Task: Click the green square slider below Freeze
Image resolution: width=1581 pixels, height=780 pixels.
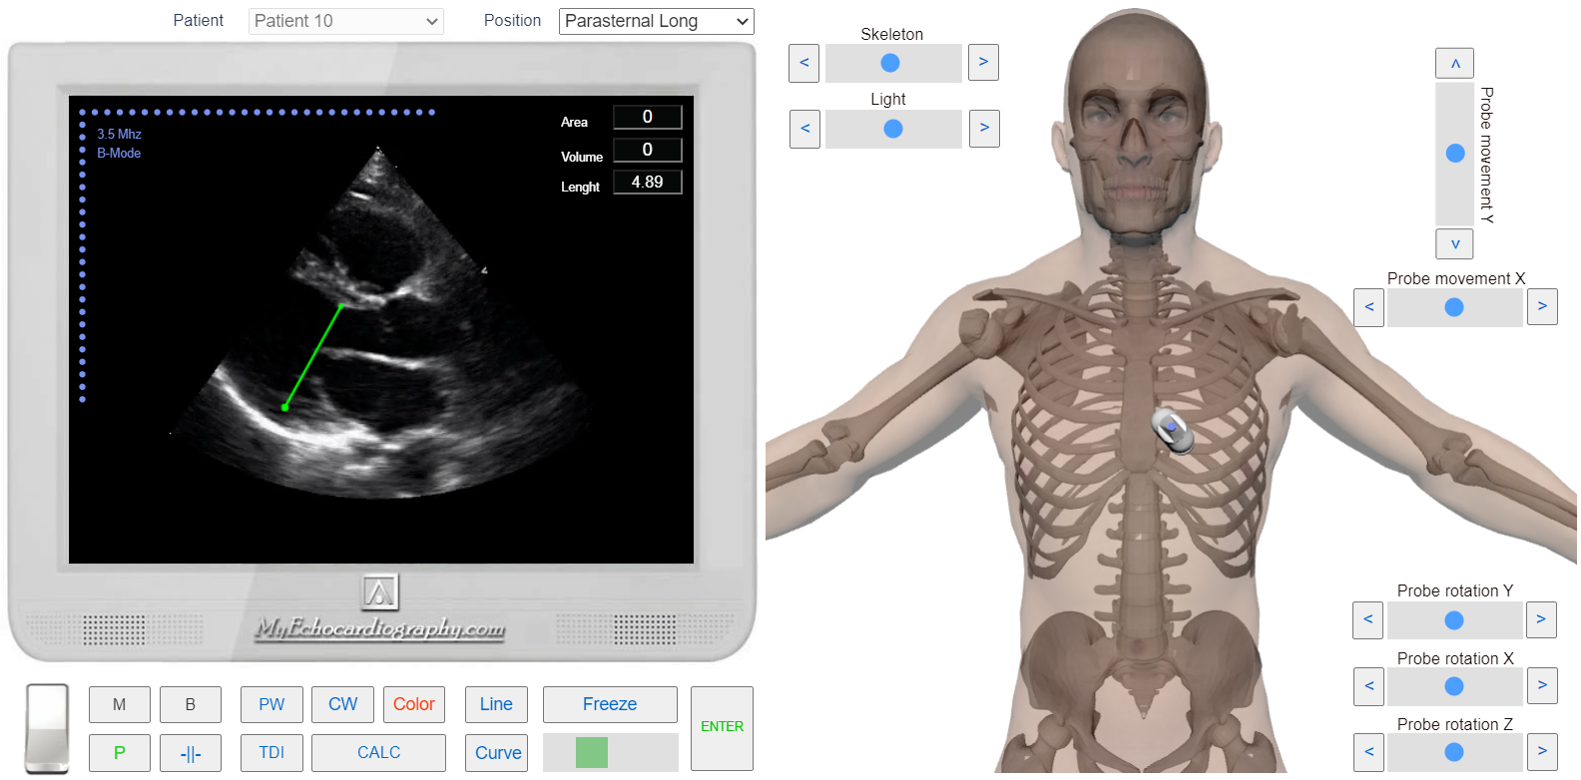Action: tap(592, 752)
